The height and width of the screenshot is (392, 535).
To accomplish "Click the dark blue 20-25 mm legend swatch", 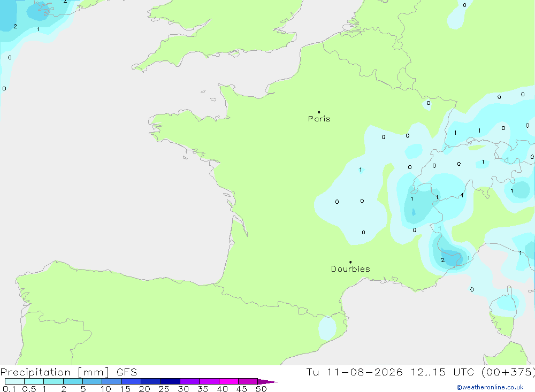I will tap(150, 381).
